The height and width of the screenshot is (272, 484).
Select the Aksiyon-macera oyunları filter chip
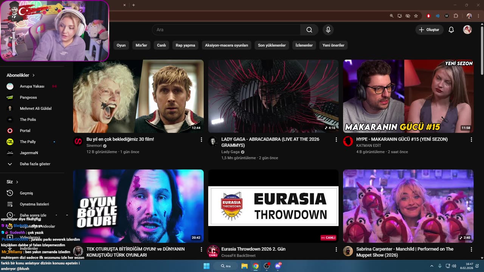226,45
